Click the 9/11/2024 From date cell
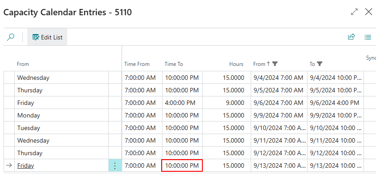The width and height of the screenshot is (385, 174). tap(279, 140)
